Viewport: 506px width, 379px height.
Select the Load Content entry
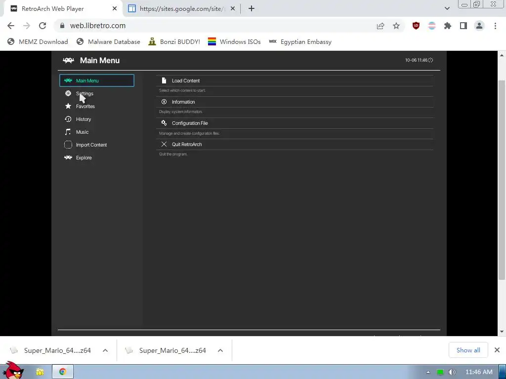(x=295, y=80)
